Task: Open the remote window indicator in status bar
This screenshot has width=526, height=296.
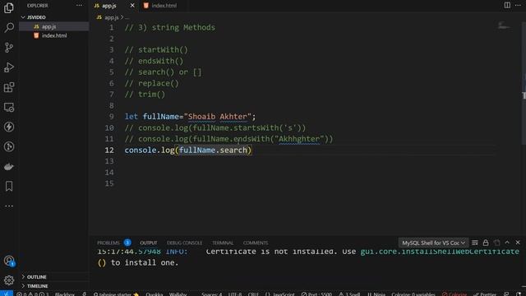Action: coord(7,294)
